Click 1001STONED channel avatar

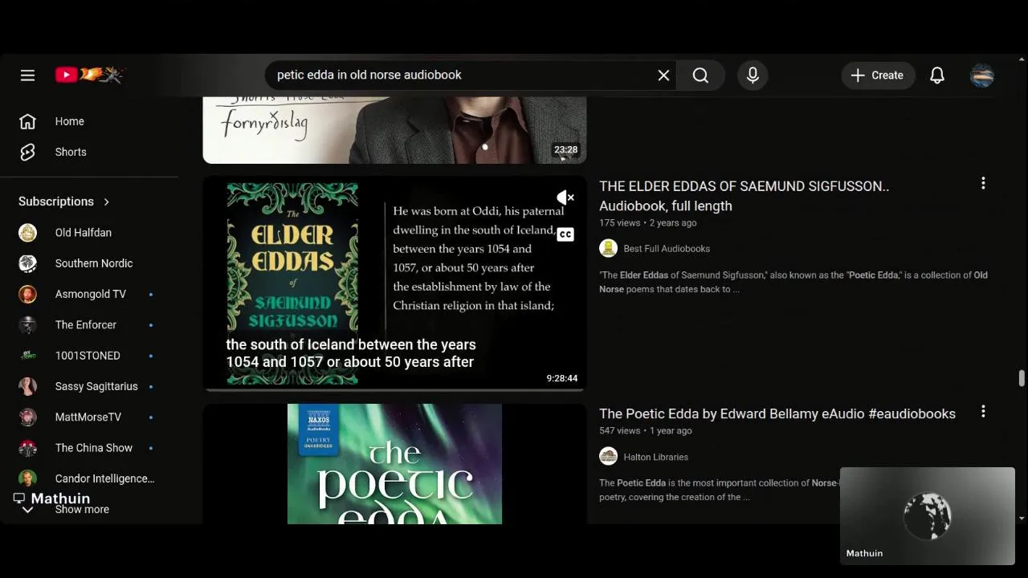(x=27, y=356)
